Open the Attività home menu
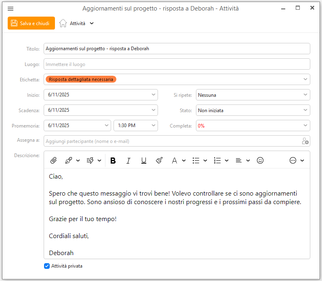 tap(76, 23)
